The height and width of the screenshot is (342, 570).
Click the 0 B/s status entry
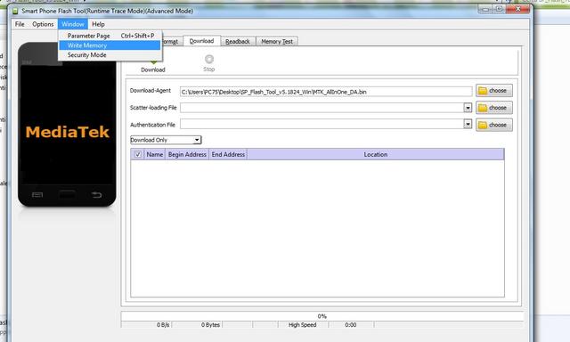click(x=163, y=325)
